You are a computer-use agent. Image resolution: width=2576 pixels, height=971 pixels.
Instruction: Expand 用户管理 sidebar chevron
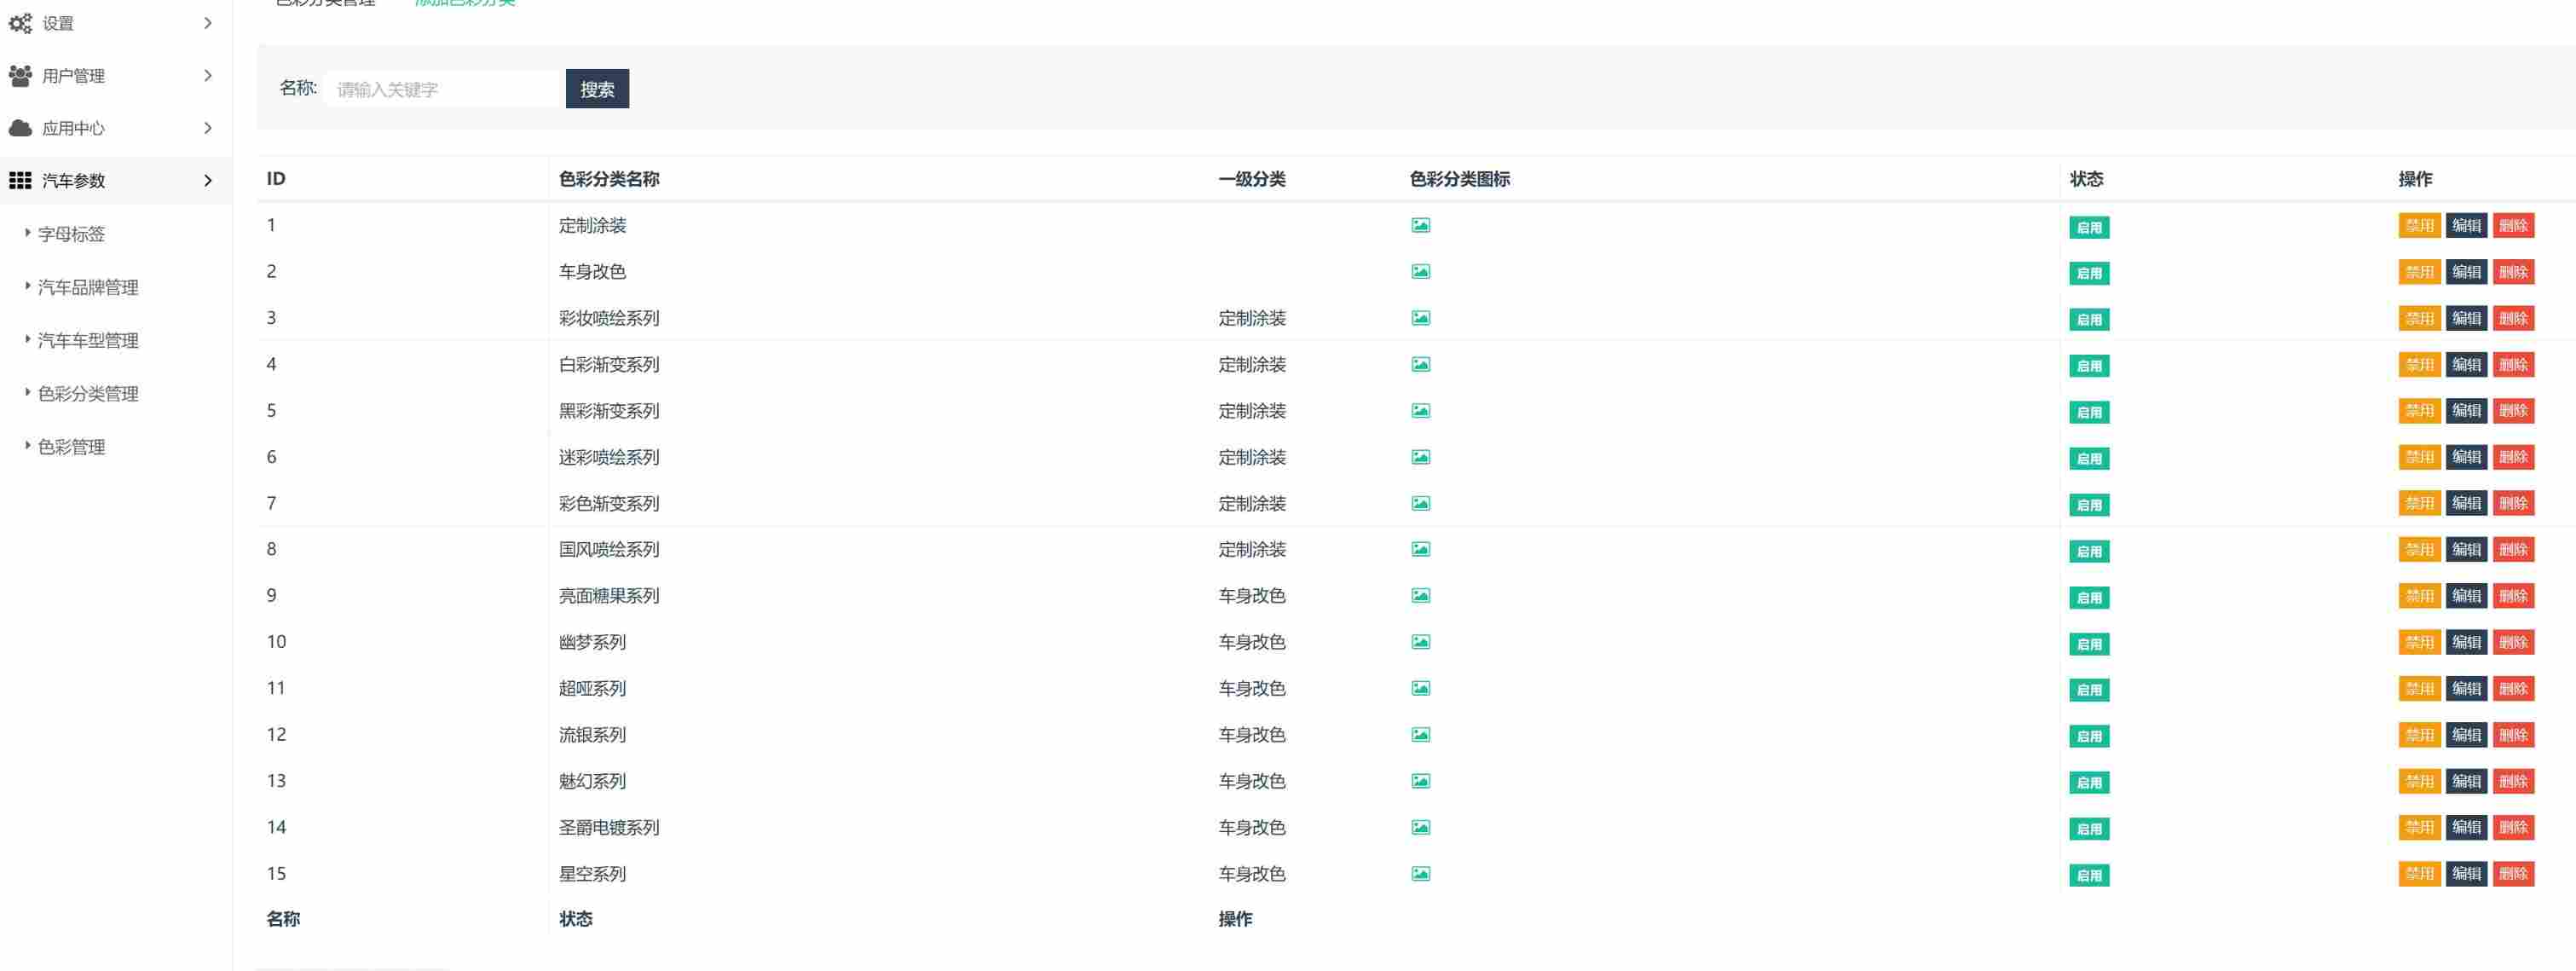pyautogui.click(x=208, y=75)
